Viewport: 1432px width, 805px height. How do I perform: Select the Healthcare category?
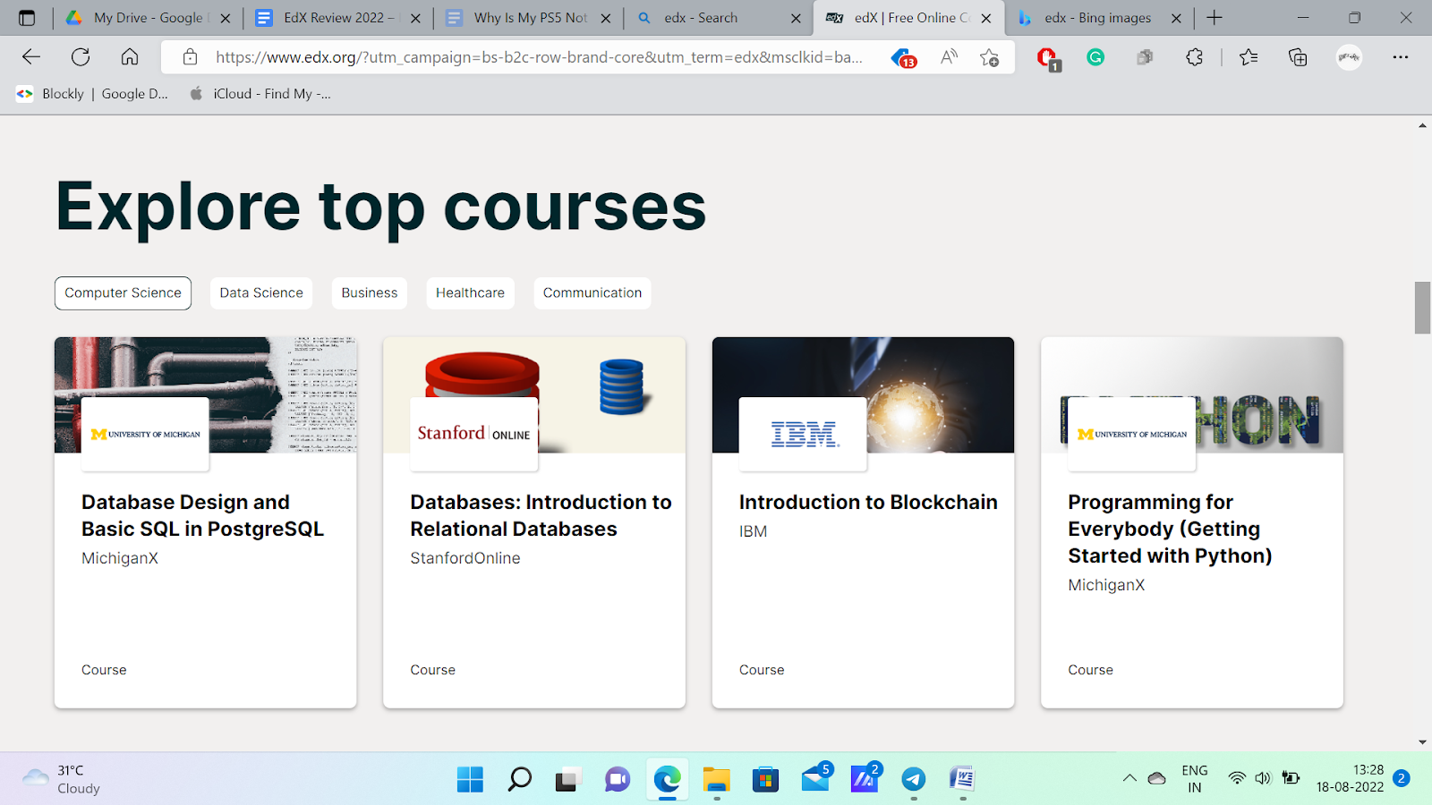[x=470, y=293]
